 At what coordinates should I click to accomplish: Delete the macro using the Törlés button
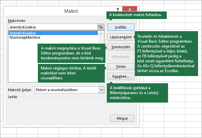[x=121, y=67]
